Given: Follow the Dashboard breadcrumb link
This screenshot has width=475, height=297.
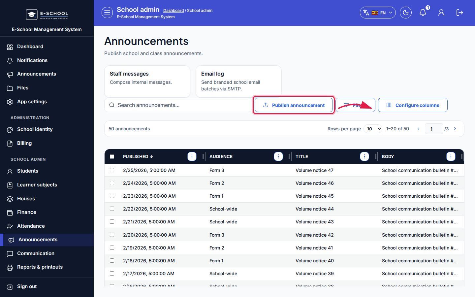Looking at the screenshot, I should pos(174,11).
